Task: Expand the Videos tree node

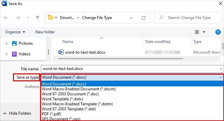Action: point(6,54)
